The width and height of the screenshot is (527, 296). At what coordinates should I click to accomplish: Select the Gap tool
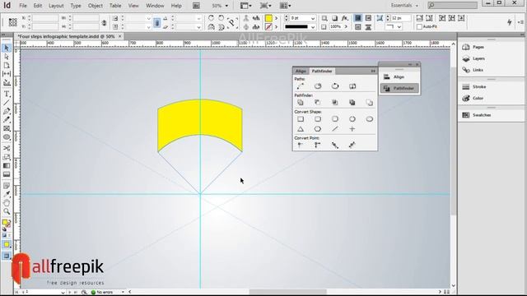pos(7,74)
